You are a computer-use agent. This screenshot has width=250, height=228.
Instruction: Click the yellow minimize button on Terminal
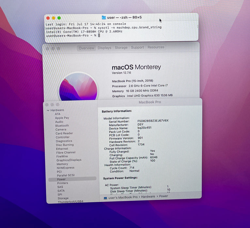click(54, 18)
